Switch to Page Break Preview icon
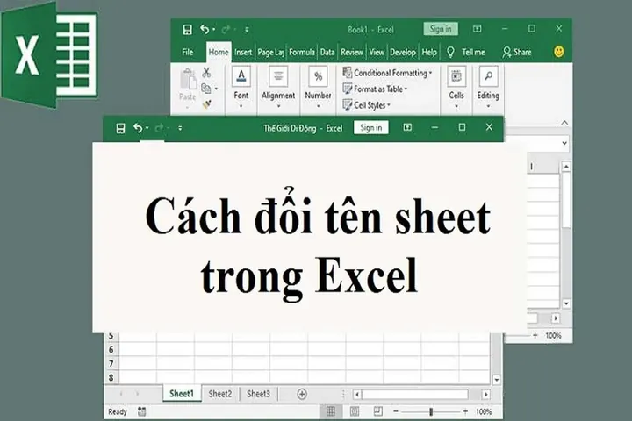The image size is (632, 421). (x=377, y=411)
